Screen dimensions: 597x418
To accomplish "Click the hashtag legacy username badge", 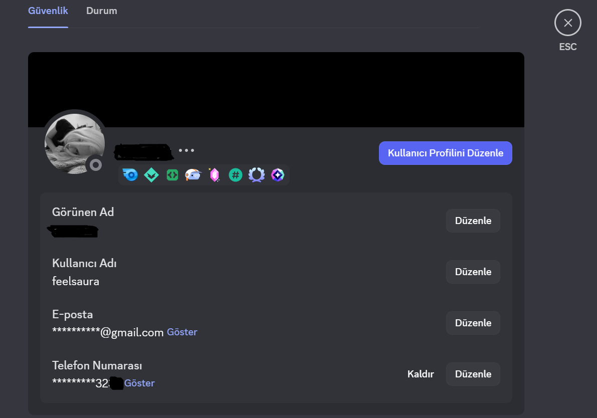I will [235, 174].
